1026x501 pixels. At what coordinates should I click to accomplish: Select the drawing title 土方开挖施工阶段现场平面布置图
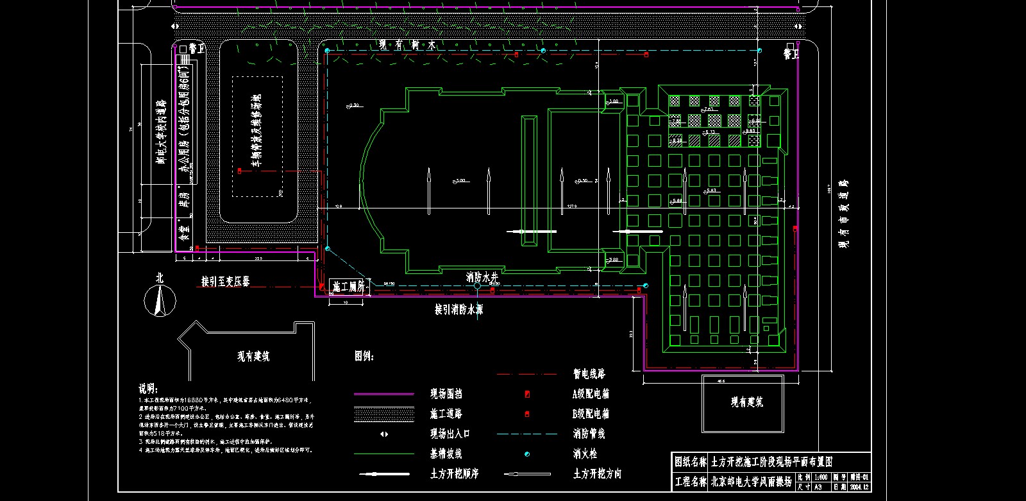[x=771, y=462]
